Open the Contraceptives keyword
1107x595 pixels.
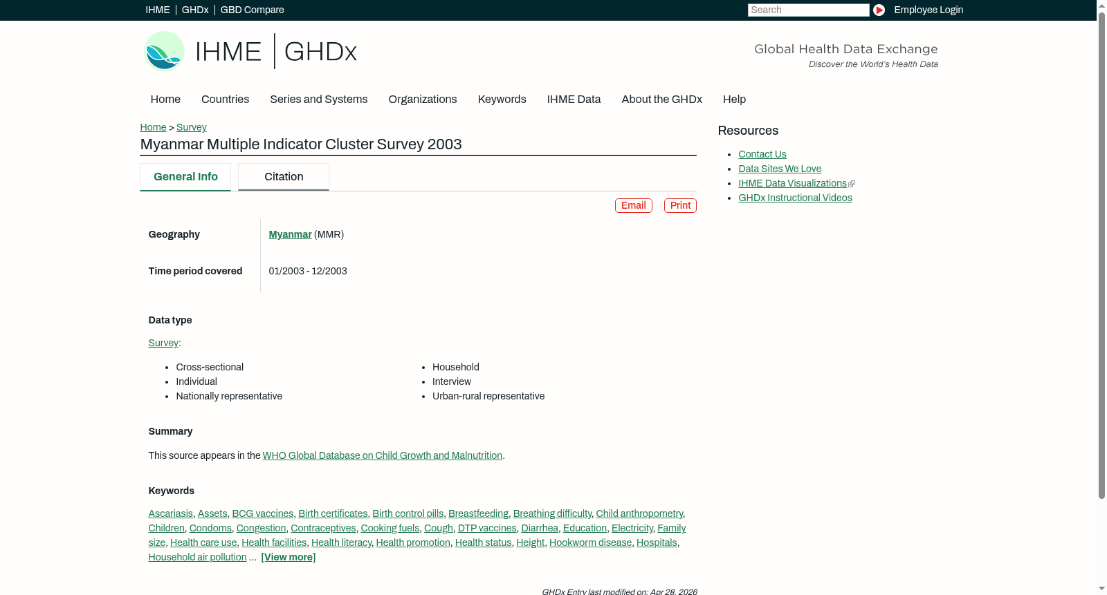point(323,528)
